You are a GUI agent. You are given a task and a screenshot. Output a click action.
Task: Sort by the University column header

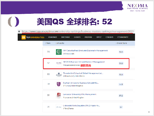click(60, 43)
